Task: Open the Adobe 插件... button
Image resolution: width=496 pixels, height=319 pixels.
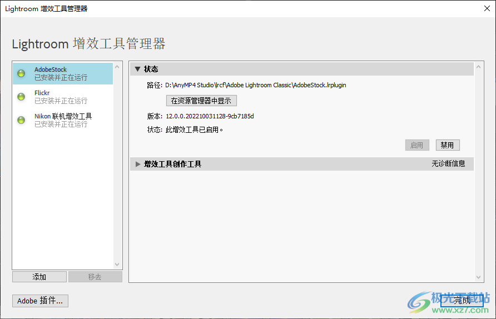Action: (x=40, y=301)
